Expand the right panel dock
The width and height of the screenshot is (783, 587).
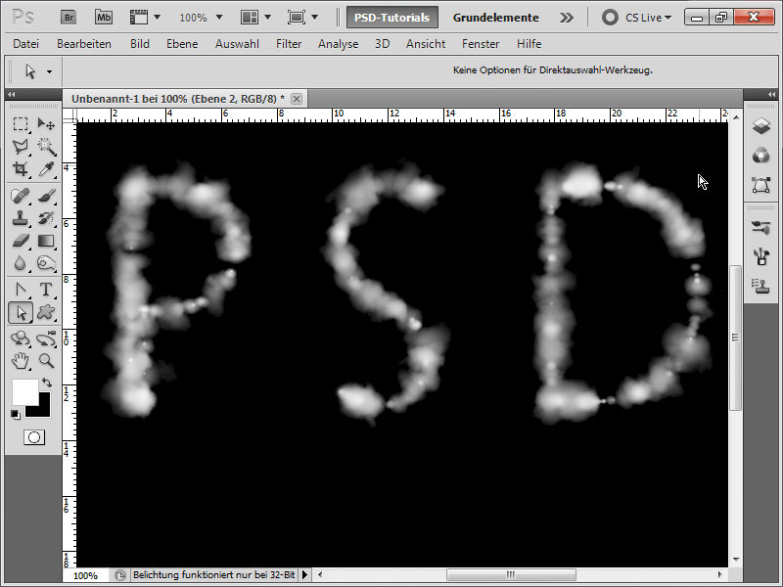[x=771, y=94]
